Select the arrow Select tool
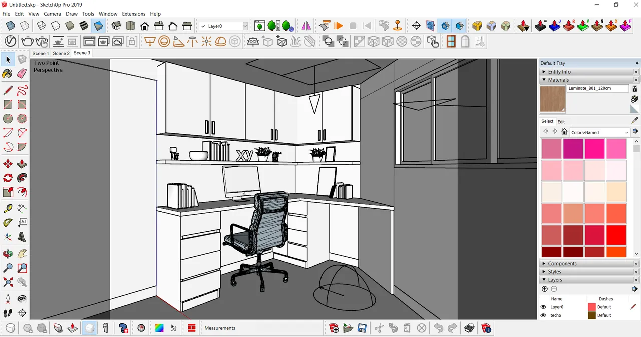Screen dimensions: 641x337 (8, 60)
